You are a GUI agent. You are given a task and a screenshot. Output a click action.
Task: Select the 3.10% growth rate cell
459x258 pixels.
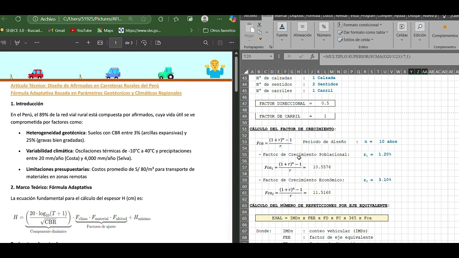[385, 180]
